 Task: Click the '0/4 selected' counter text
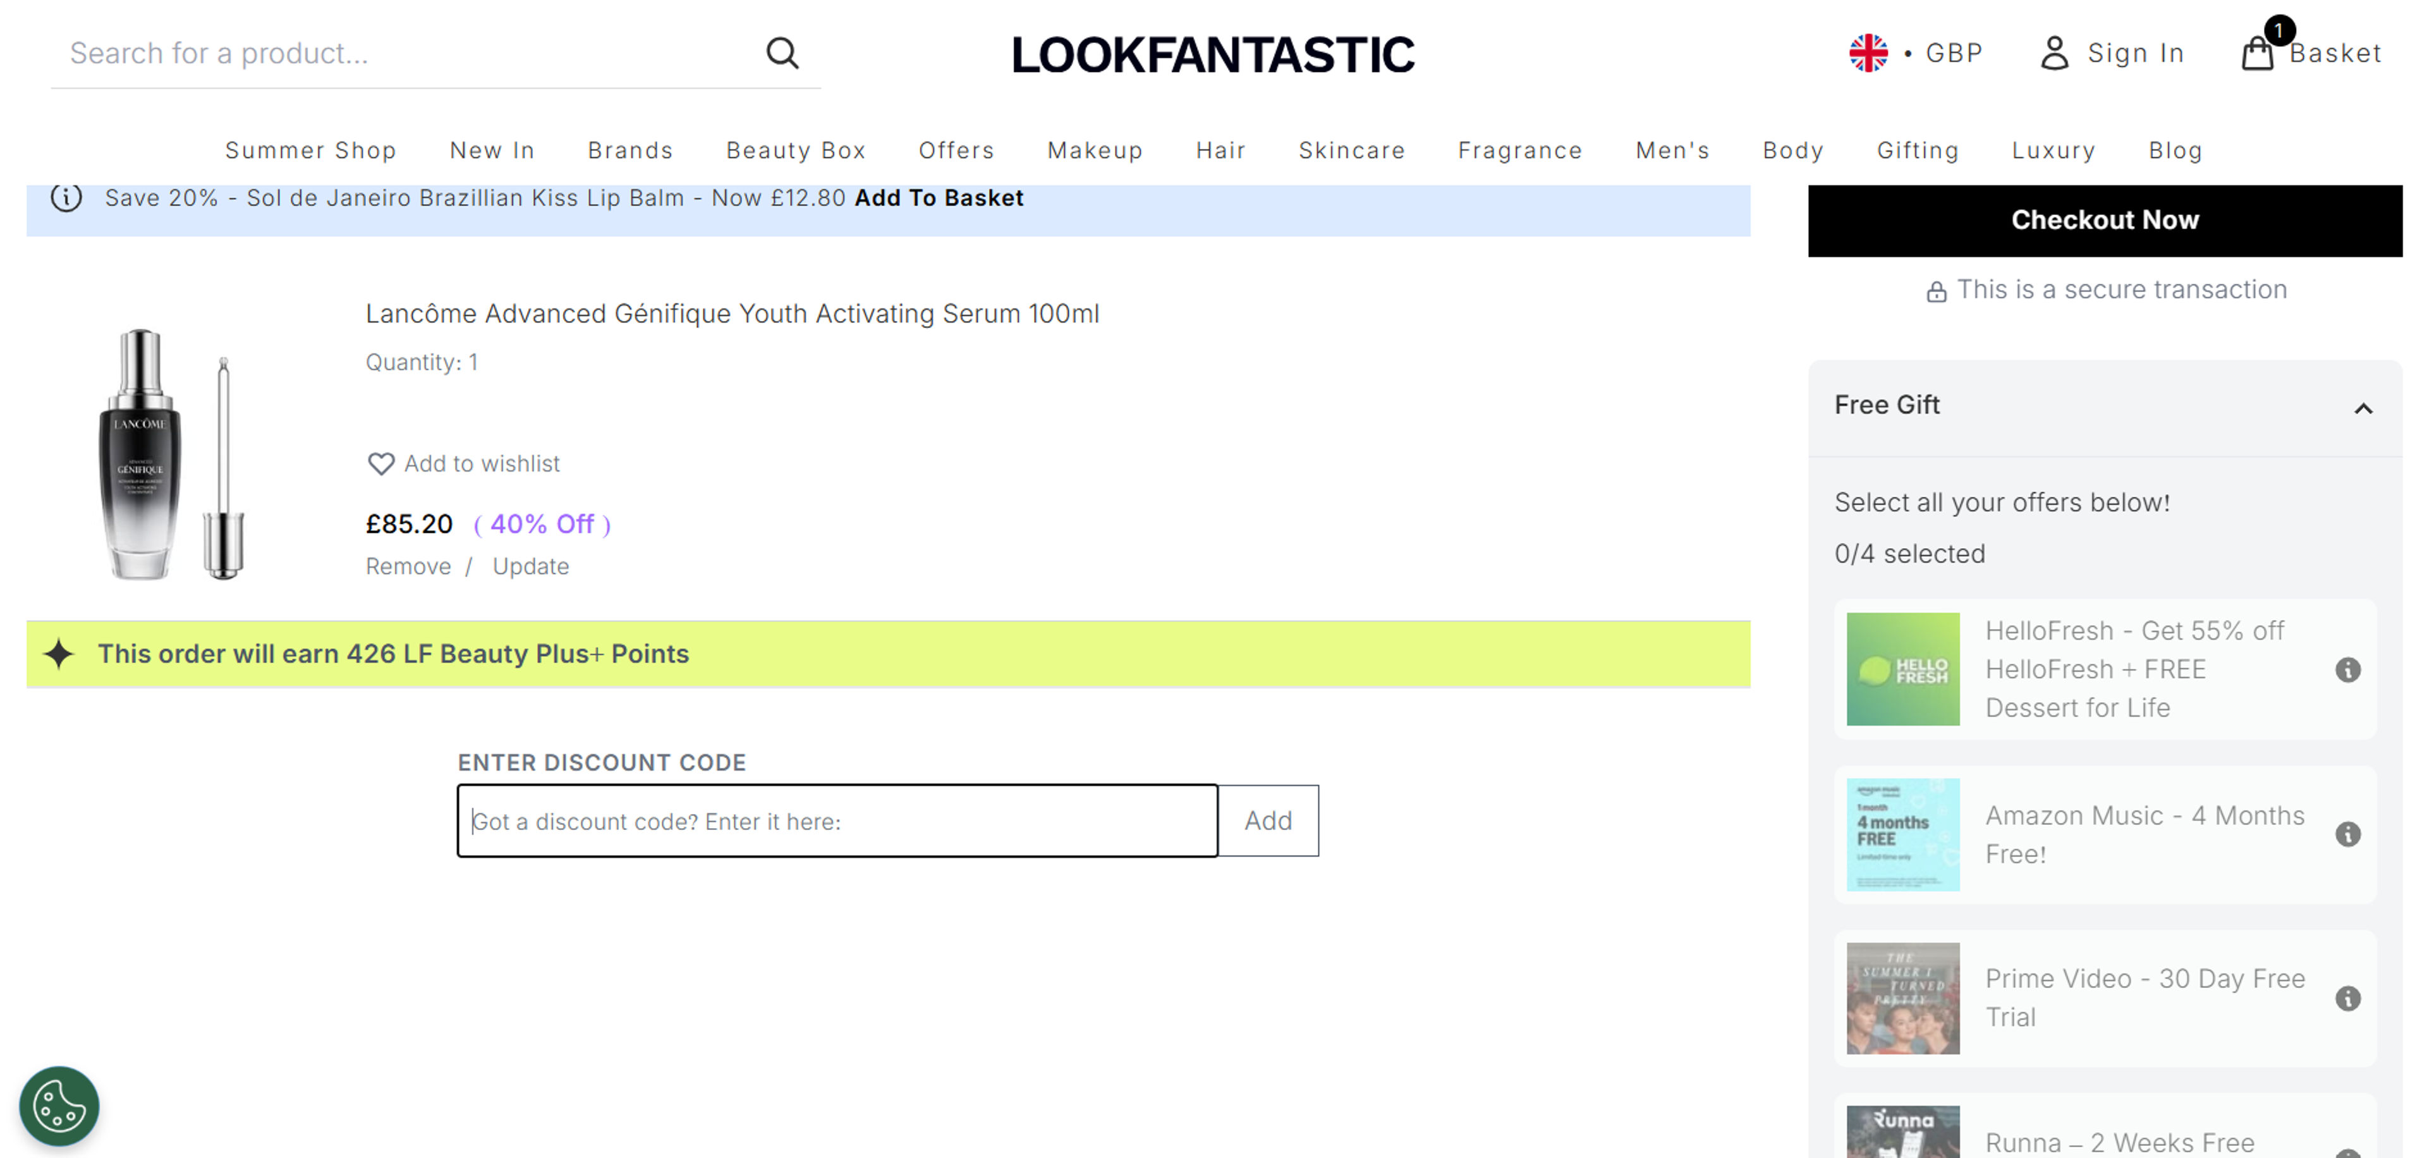pos(1909,554)
